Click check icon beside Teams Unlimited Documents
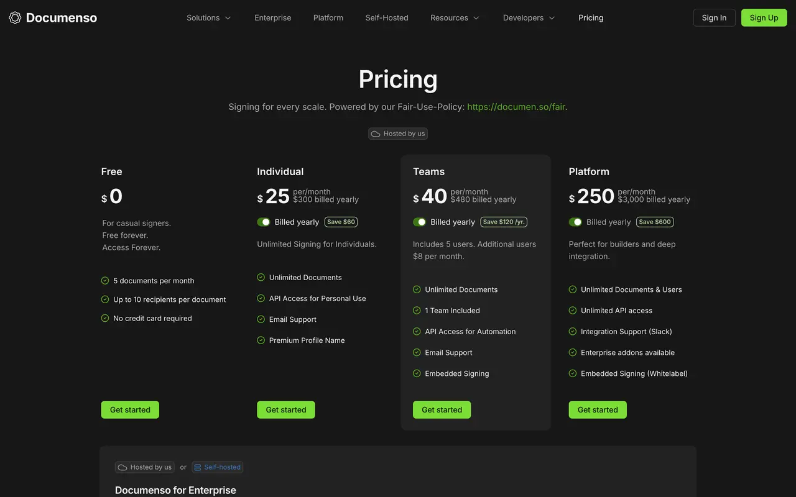The image size is (796, 497). click(x=417, y=290)
